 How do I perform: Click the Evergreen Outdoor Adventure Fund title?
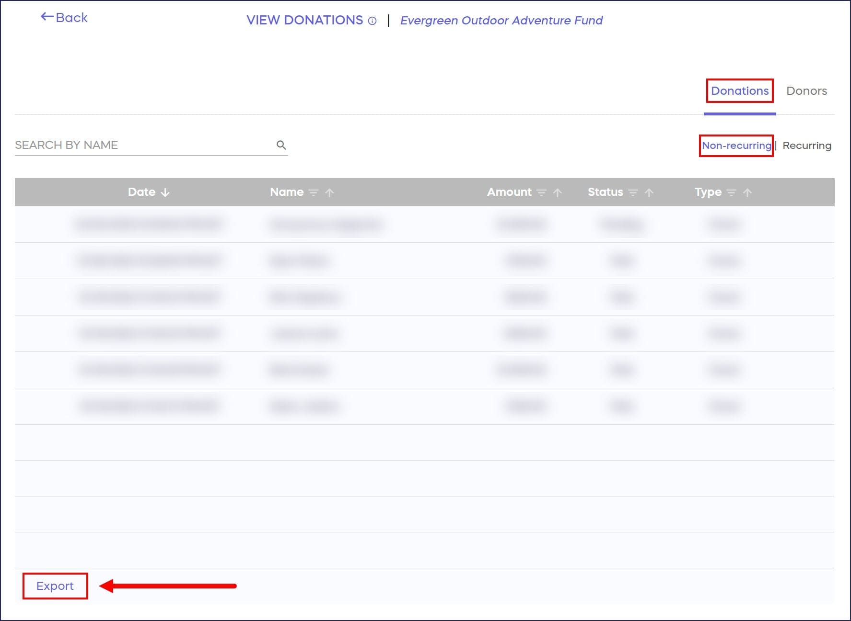501,21
